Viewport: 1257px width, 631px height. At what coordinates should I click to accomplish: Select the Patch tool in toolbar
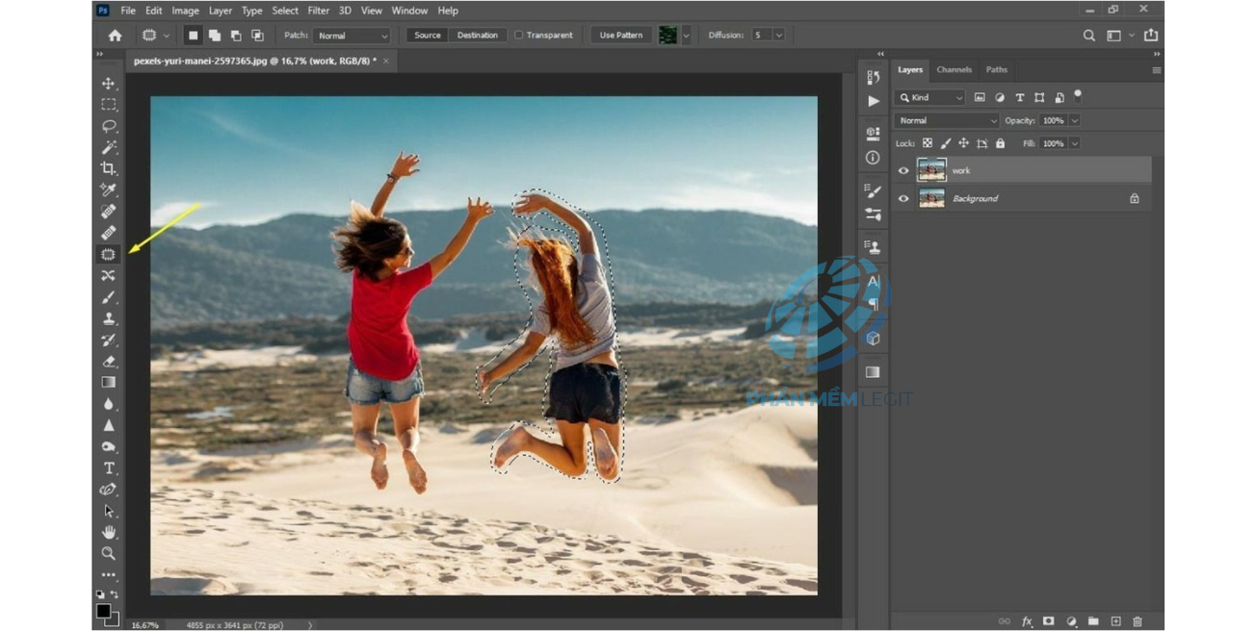coord(109,254)
